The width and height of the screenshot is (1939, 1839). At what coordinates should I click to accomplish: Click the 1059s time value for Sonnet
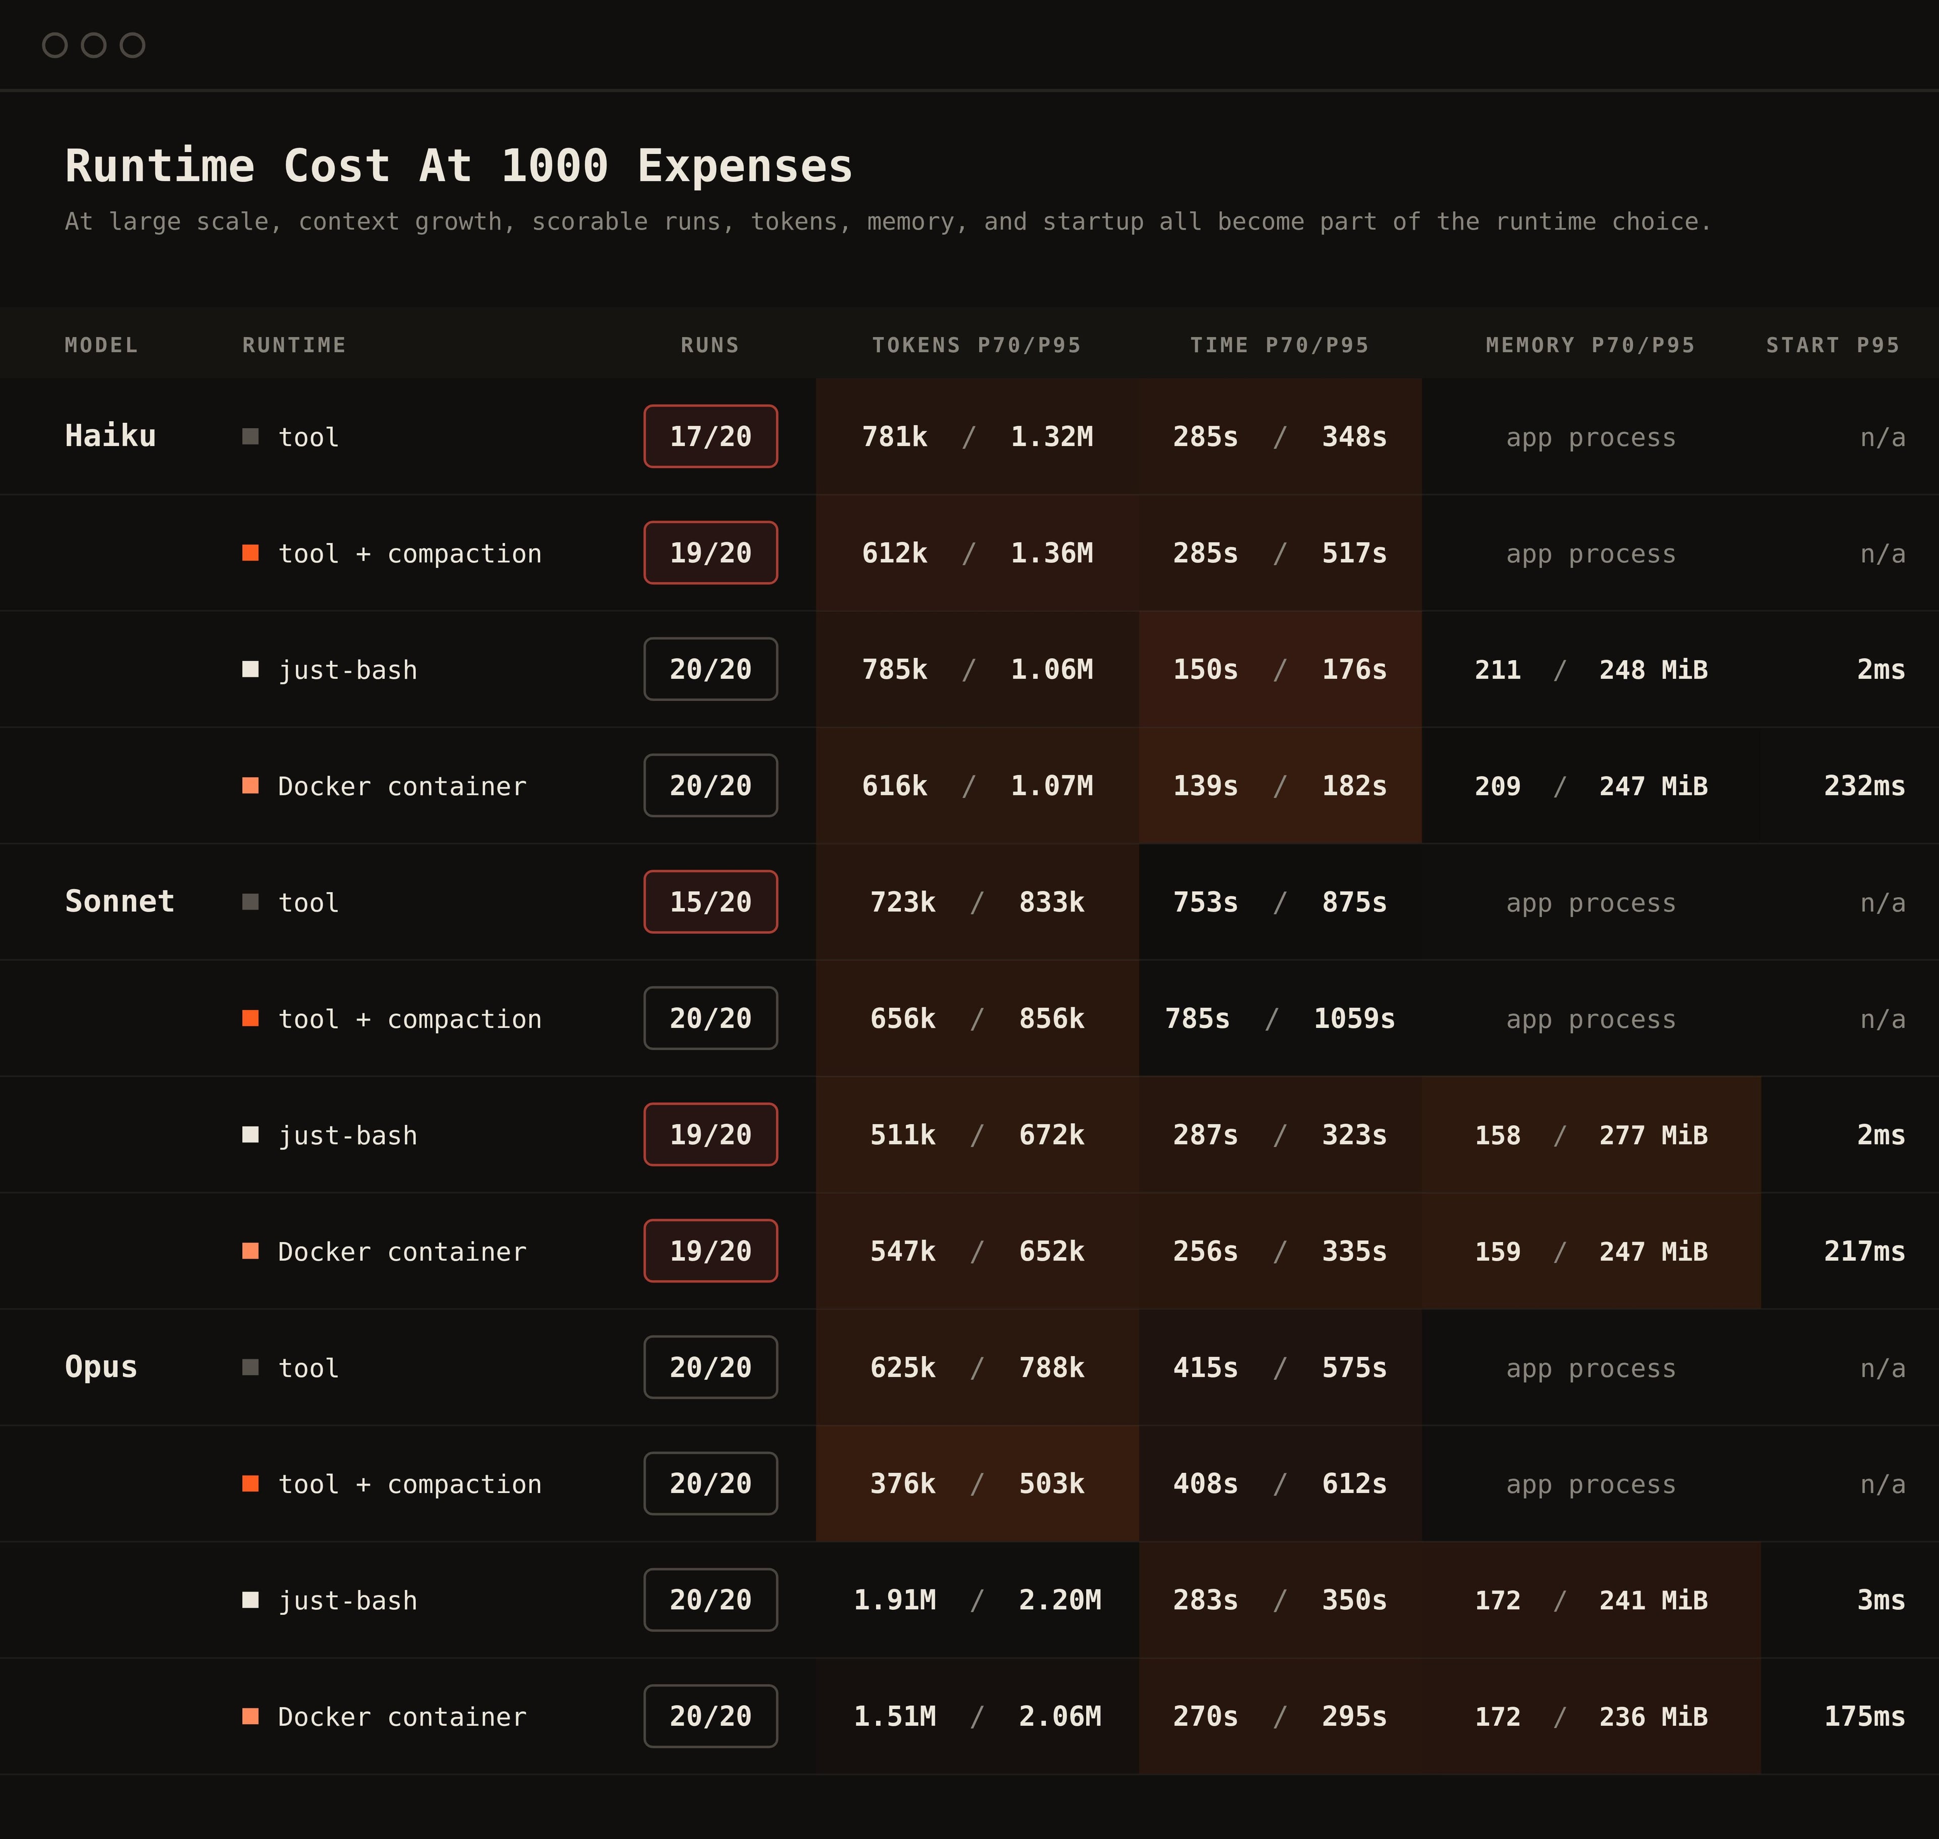click(1354, 1019)
